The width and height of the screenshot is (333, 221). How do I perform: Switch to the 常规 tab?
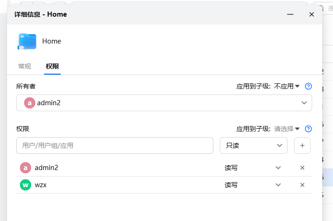(x=25, y=66)
